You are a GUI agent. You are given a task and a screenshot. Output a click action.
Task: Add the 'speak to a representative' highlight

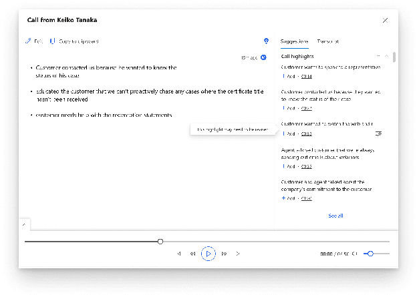click(289, 76)
